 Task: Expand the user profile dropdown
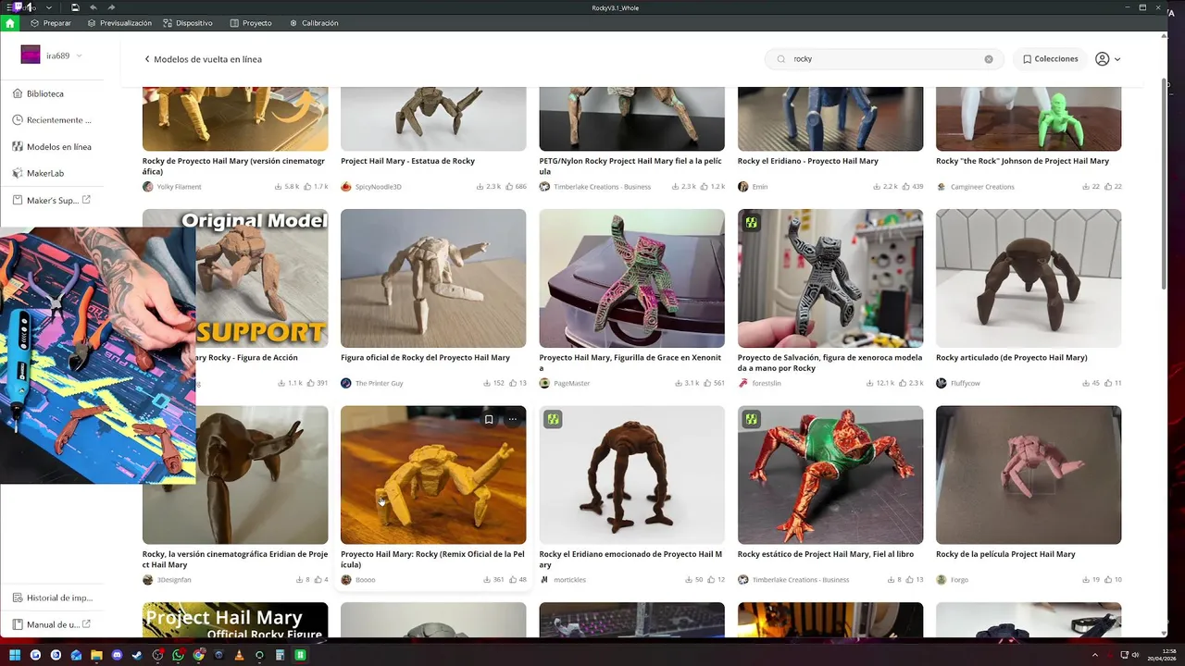pyautogui.click(x=1107, y=59)
